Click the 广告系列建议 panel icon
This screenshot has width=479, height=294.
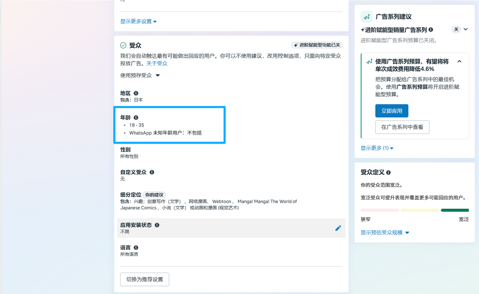tap(367, 17)
